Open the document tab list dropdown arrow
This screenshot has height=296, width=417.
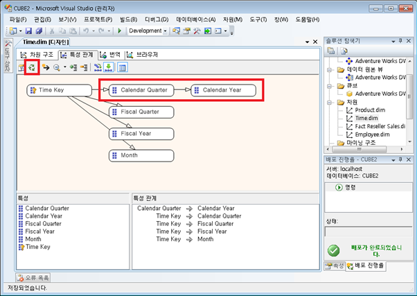tap(308, 42)
